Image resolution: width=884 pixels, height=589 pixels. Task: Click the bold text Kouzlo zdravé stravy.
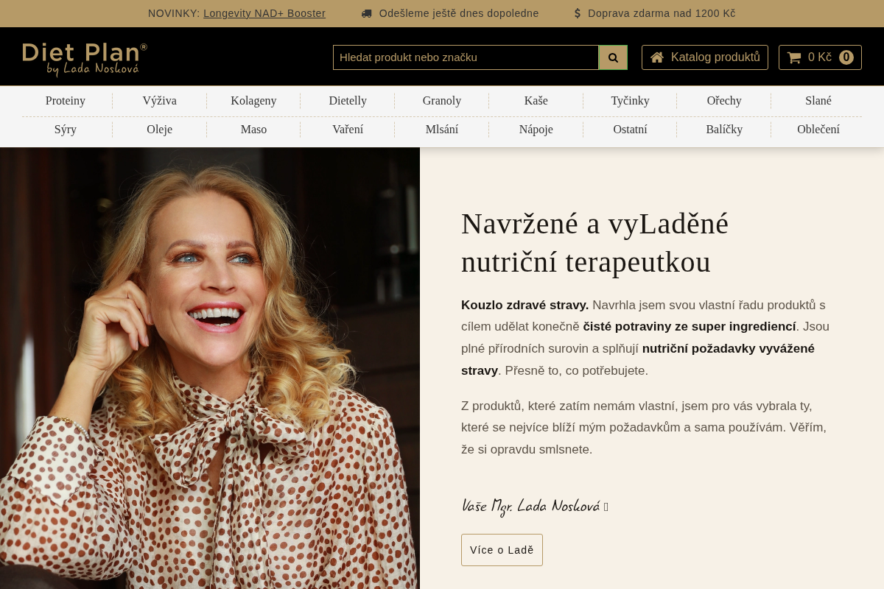[525, 305]
